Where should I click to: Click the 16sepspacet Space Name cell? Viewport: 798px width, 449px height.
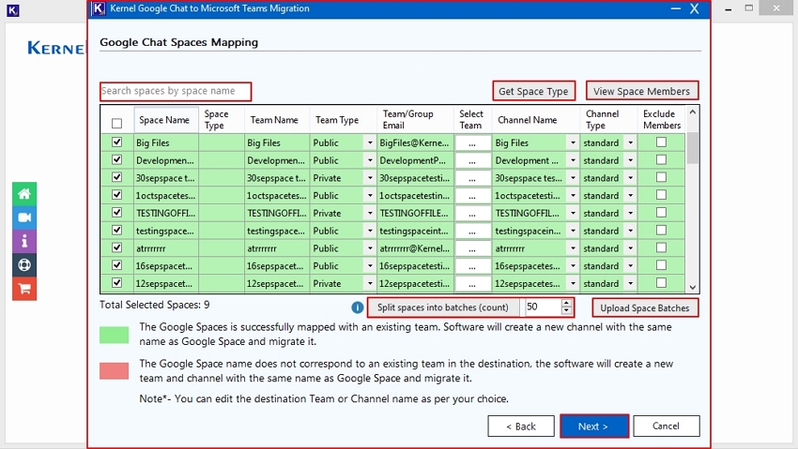[166, 266]
